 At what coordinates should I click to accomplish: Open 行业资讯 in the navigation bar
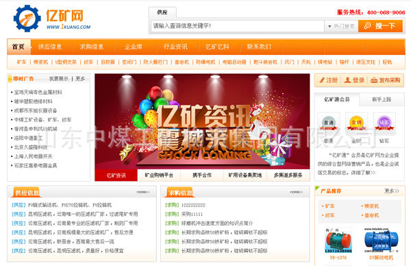[x=175, y=47]
